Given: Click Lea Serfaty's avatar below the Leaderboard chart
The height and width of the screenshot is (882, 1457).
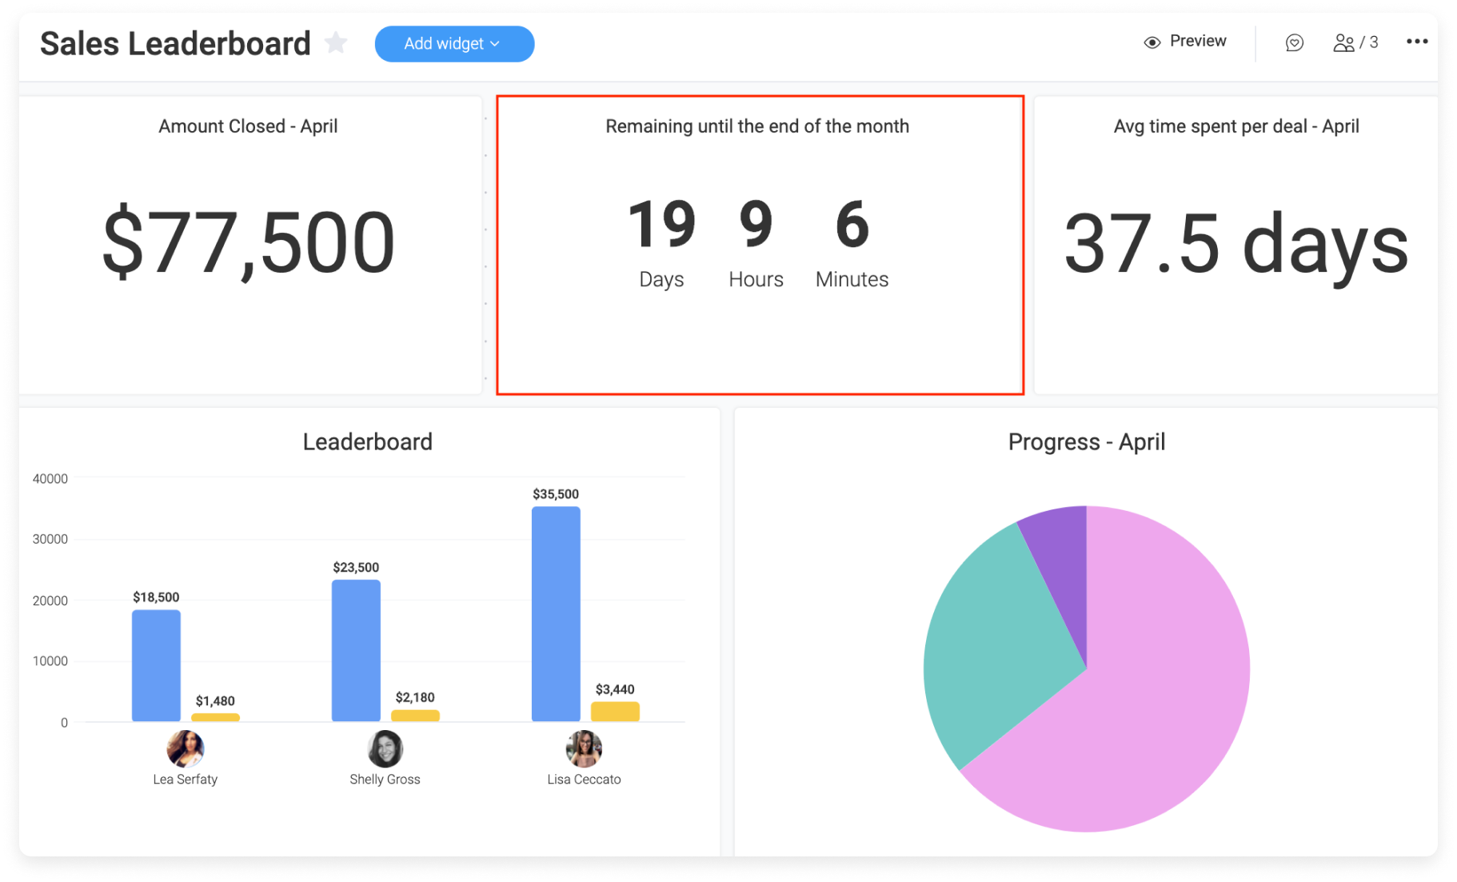Looking at the screenshot, I should coord(186,750).
